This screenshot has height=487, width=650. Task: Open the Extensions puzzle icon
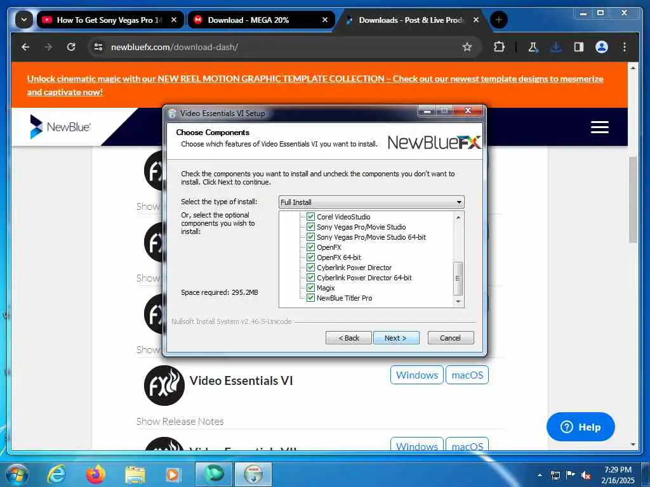click(499, 47)
